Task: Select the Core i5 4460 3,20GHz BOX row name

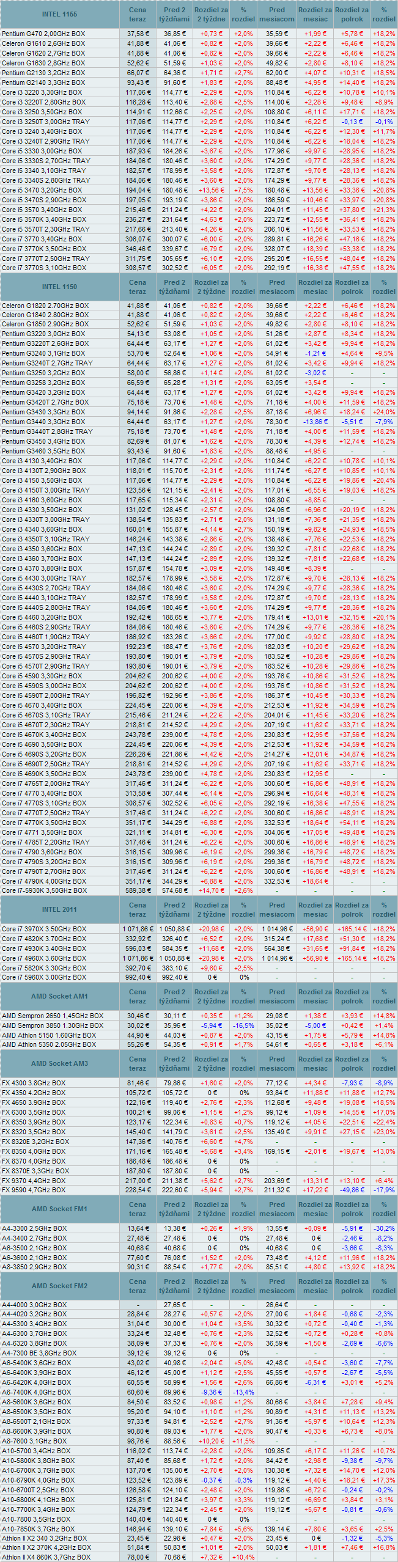Action: (42, 617)
